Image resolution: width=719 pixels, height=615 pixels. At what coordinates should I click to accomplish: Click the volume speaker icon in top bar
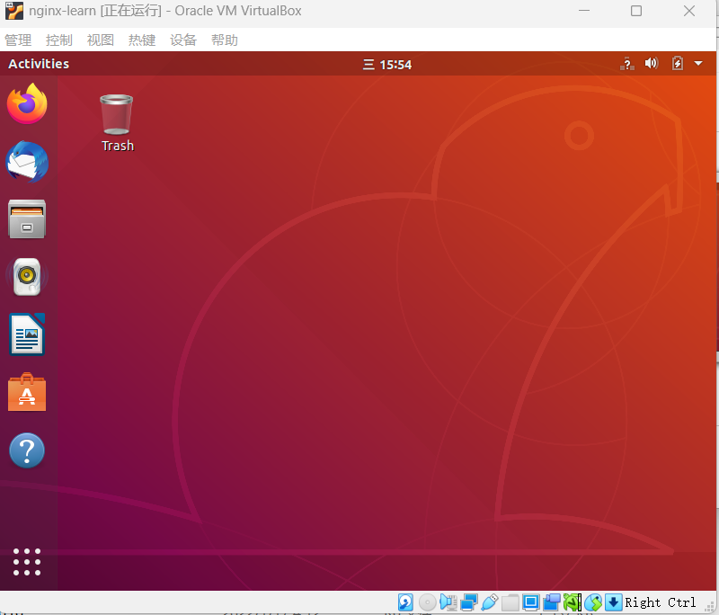point(652,63)
